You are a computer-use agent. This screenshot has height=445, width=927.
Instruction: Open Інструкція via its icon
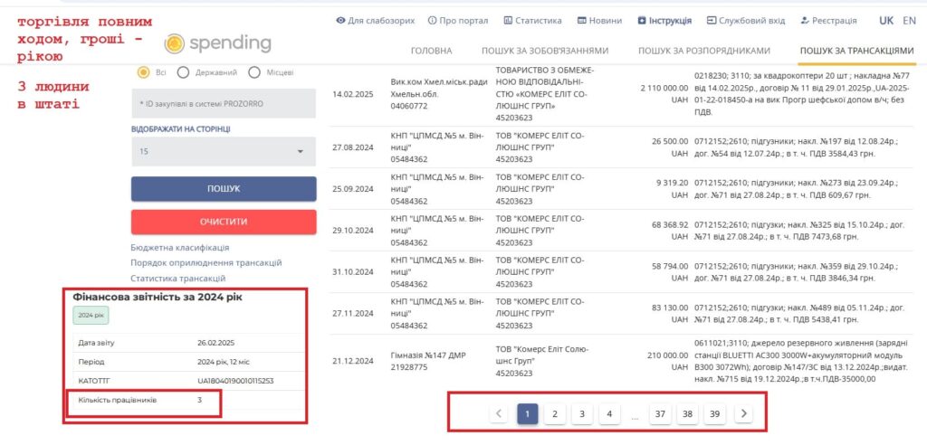click(x=642, y=21)
